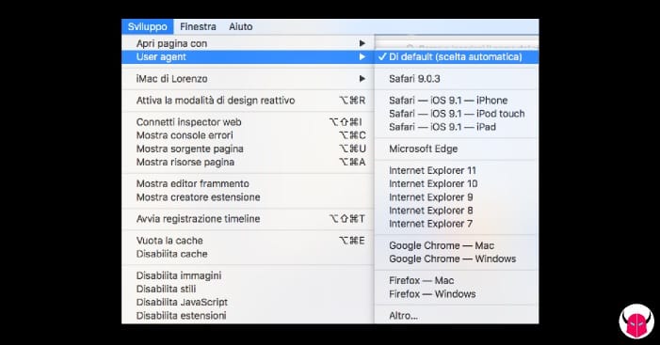
Task: Click Mostra console errori
Action: click(x=248, y=135)
